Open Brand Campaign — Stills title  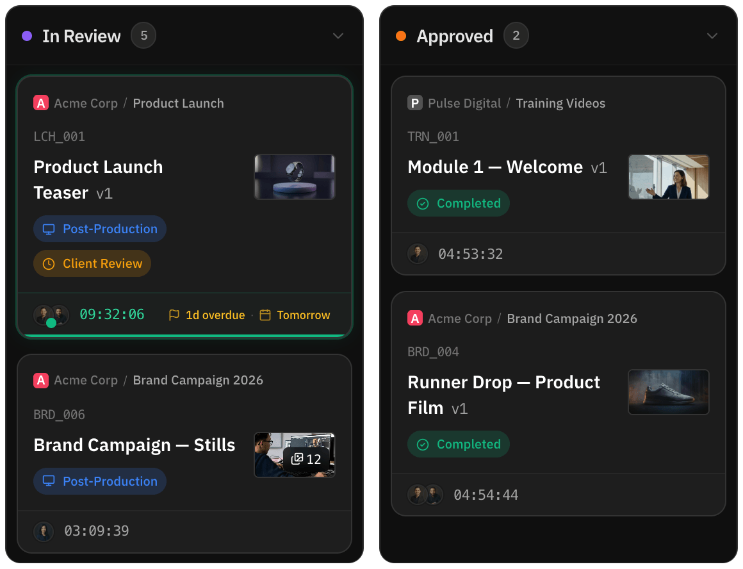point(135,445)
